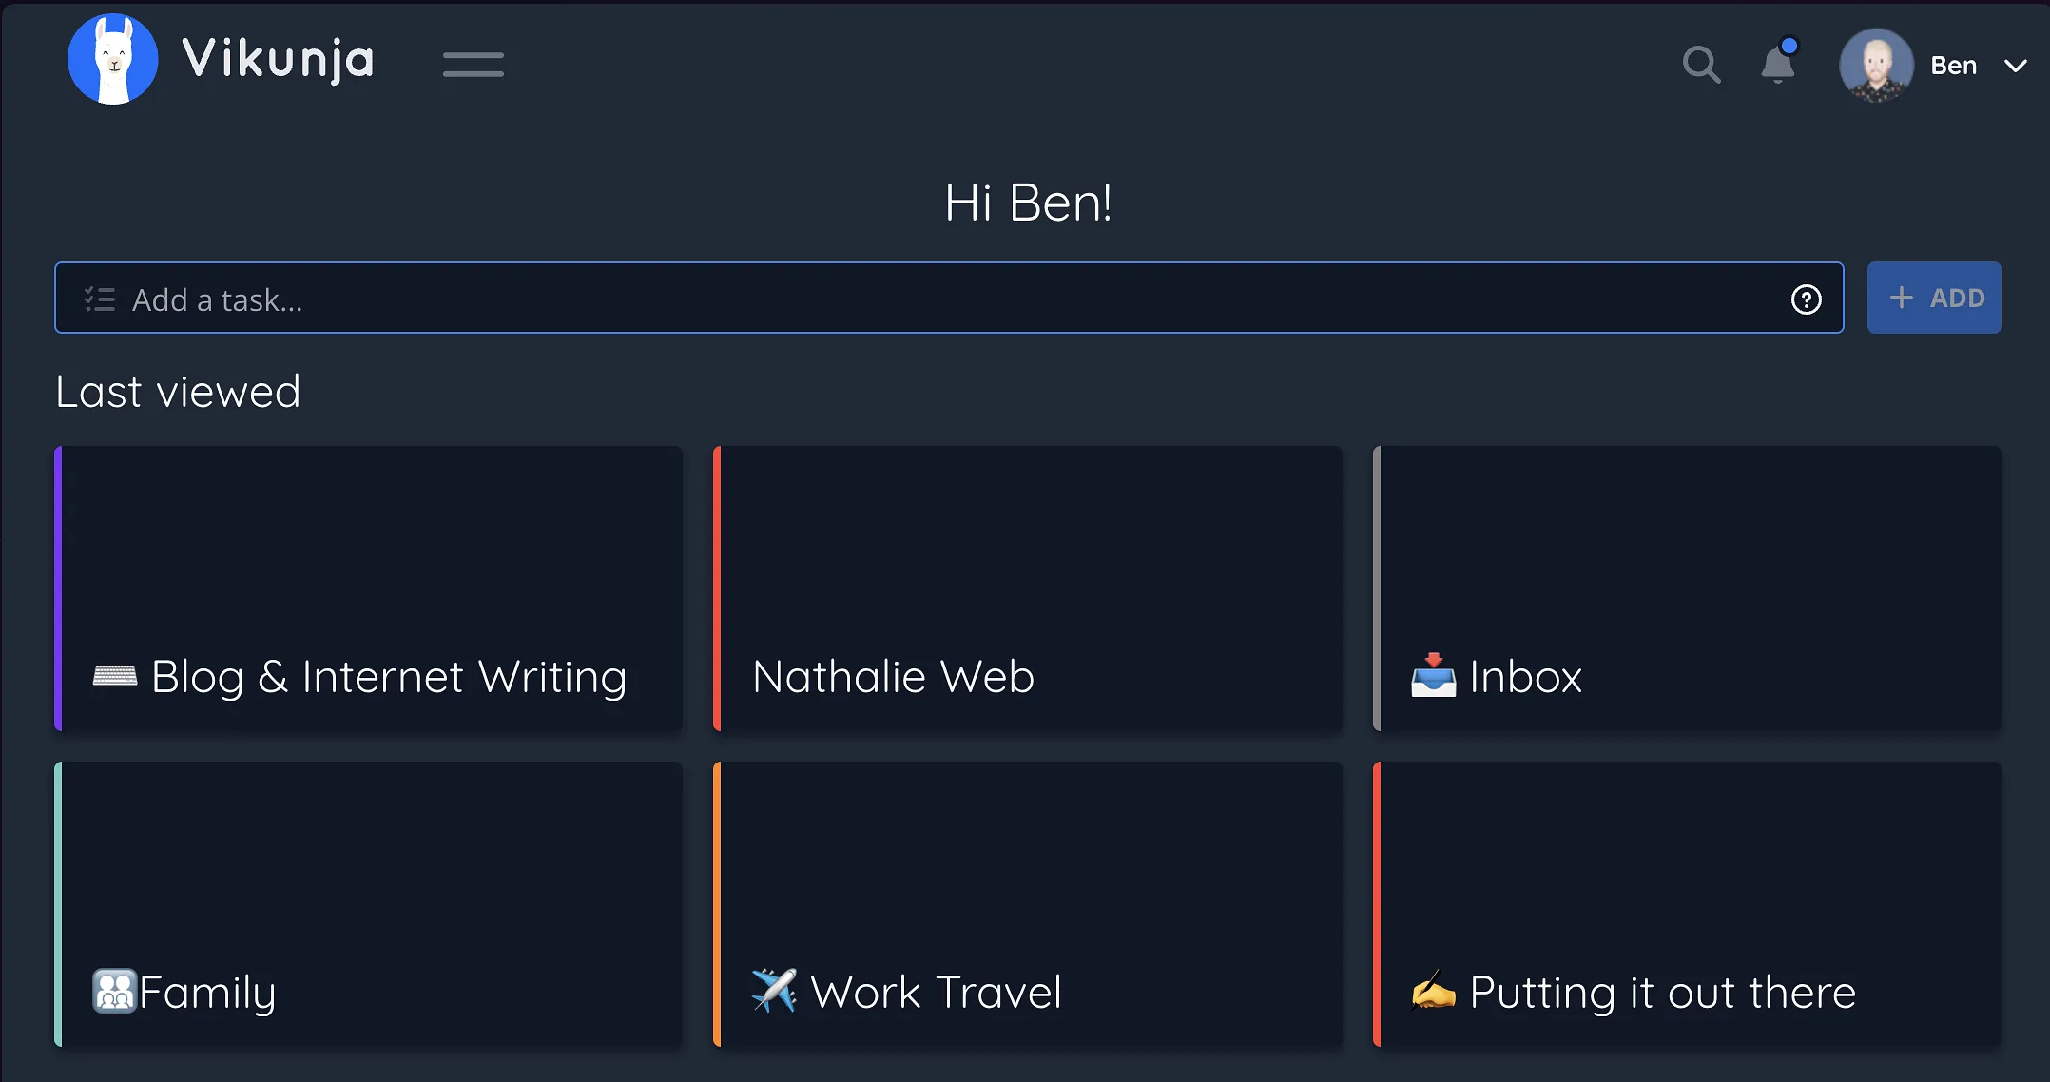Open the Ben username menu
The image size is (2050, 1082).
[1953, 66]
